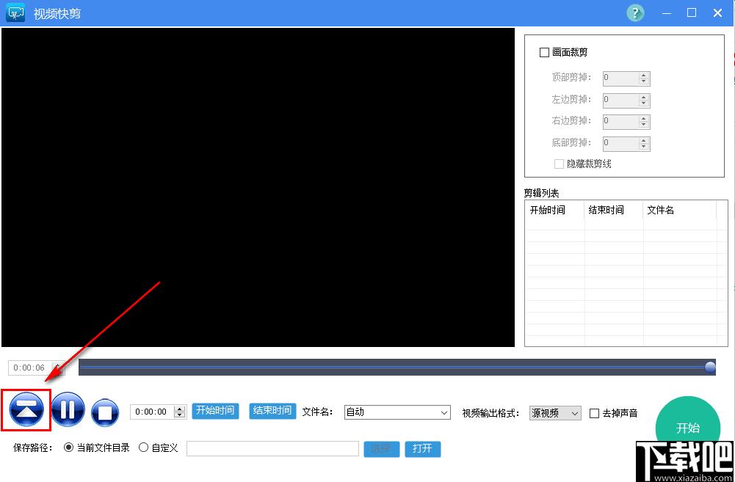Screen dimensions: 735x482
Task: Click the 视频快剪 app logo icon
Action: (x=15, y=13)
